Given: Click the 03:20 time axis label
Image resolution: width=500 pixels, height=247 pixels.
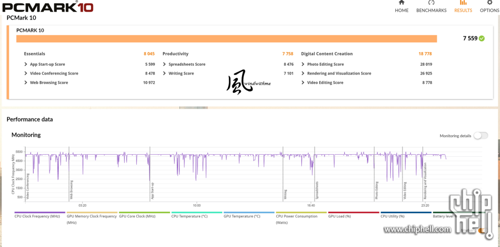Looking at the screenshot, I should click(82, 206).
